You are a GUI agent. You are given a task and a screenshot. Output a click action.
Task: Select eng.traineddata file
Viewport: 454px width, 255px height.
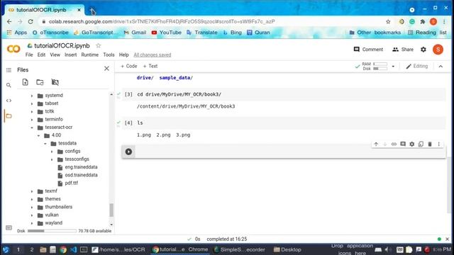tap(81, 167)
